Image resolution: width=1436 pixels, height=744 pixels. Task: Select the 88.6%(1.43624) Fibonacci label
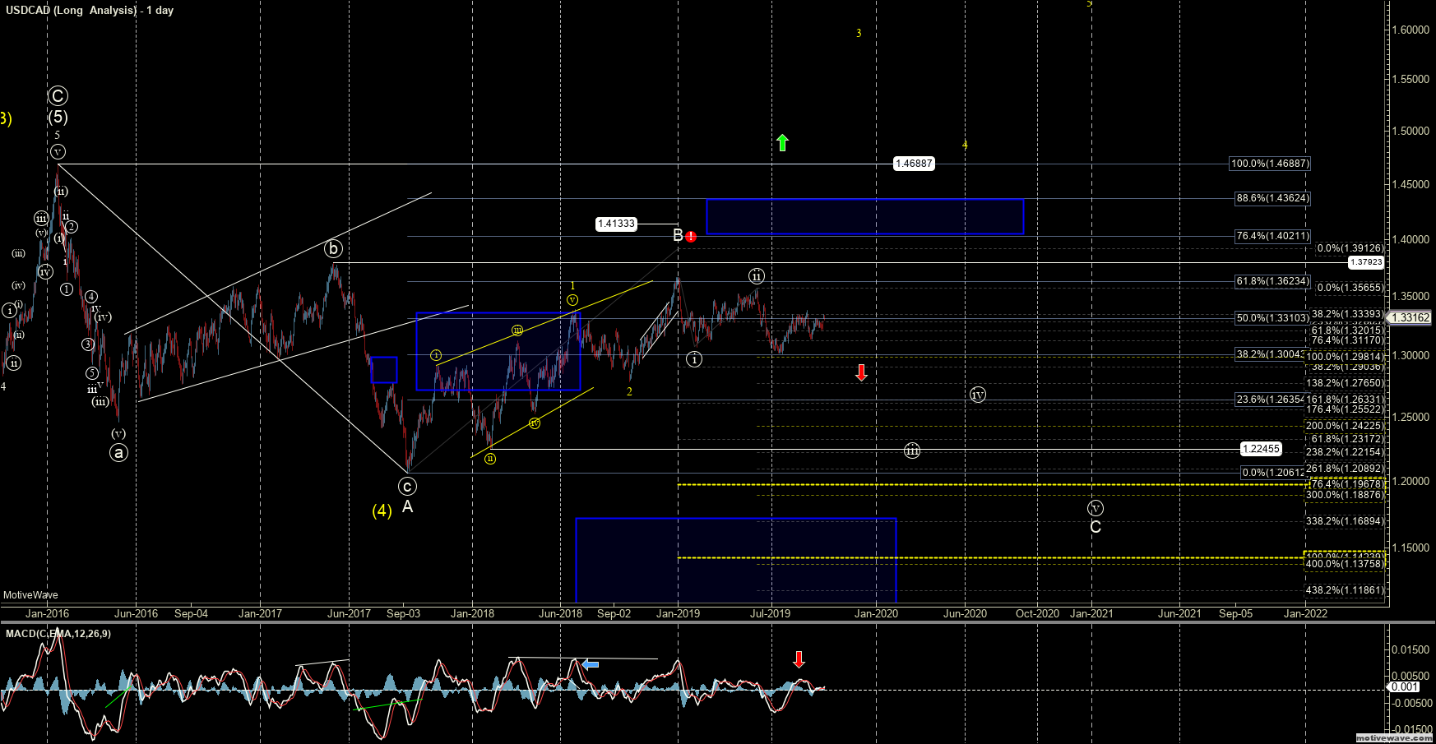point(1272,198)
